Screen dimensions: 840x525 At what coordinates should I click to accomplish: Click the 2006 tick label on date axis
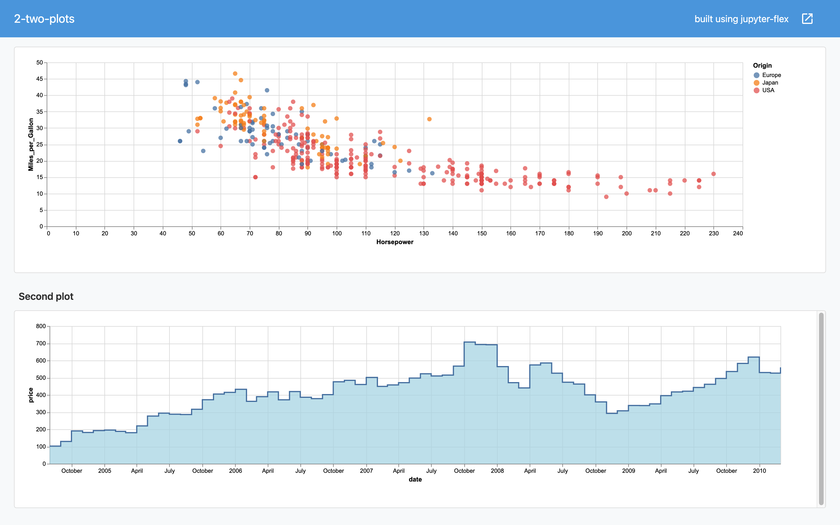tap(235, 471)
